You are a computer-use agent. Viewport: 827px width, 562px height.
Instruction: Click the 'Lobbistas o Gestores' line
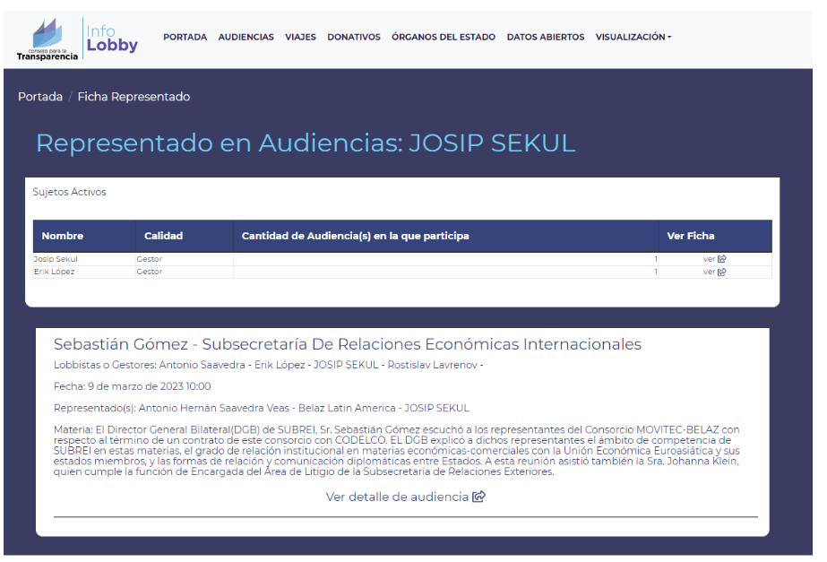point(269,365)
